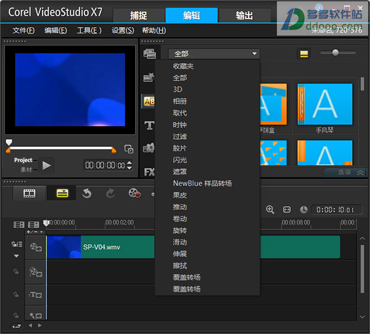Click the preview scrubber bar

click(61, 148)
